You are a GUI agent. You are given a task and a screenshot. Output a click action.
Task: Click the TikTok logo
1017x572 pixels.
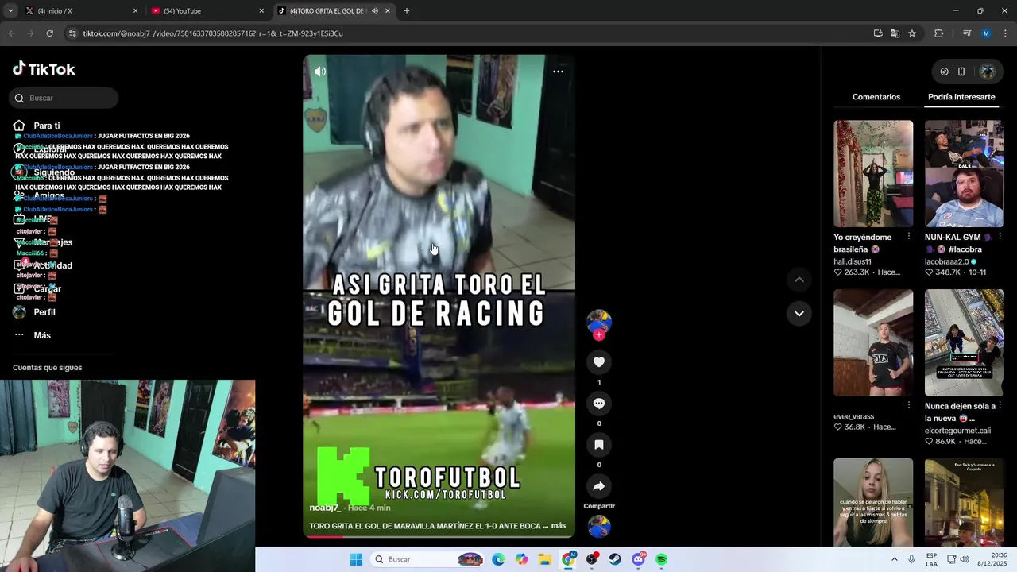[44, 69]
